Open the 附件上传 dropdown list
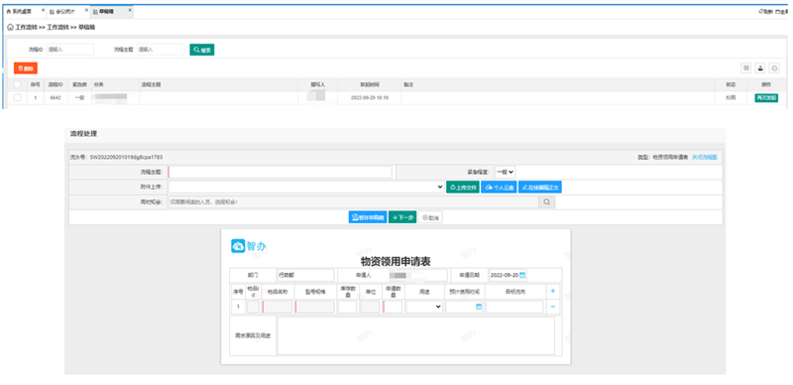Viewport: 793px width, 385px height. pyautogui.click(x=306, y=187)
